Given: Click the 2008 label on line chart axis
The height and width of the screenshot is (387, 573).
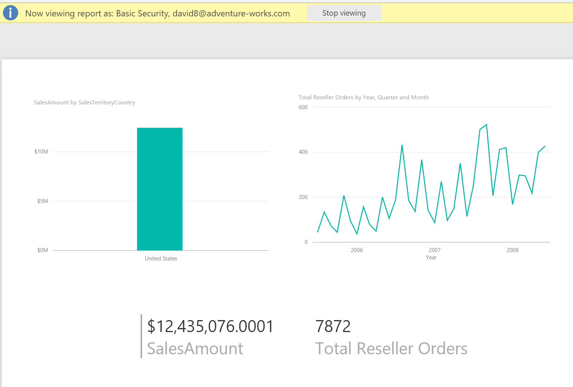Looking at the screenshot, I should (x=512, y=250).
